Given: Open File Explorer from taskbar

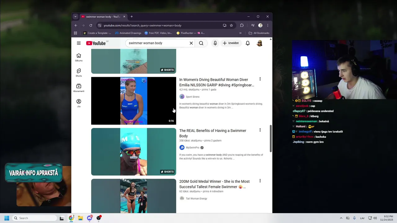Looking at the screenshot, I should [80, 218].
